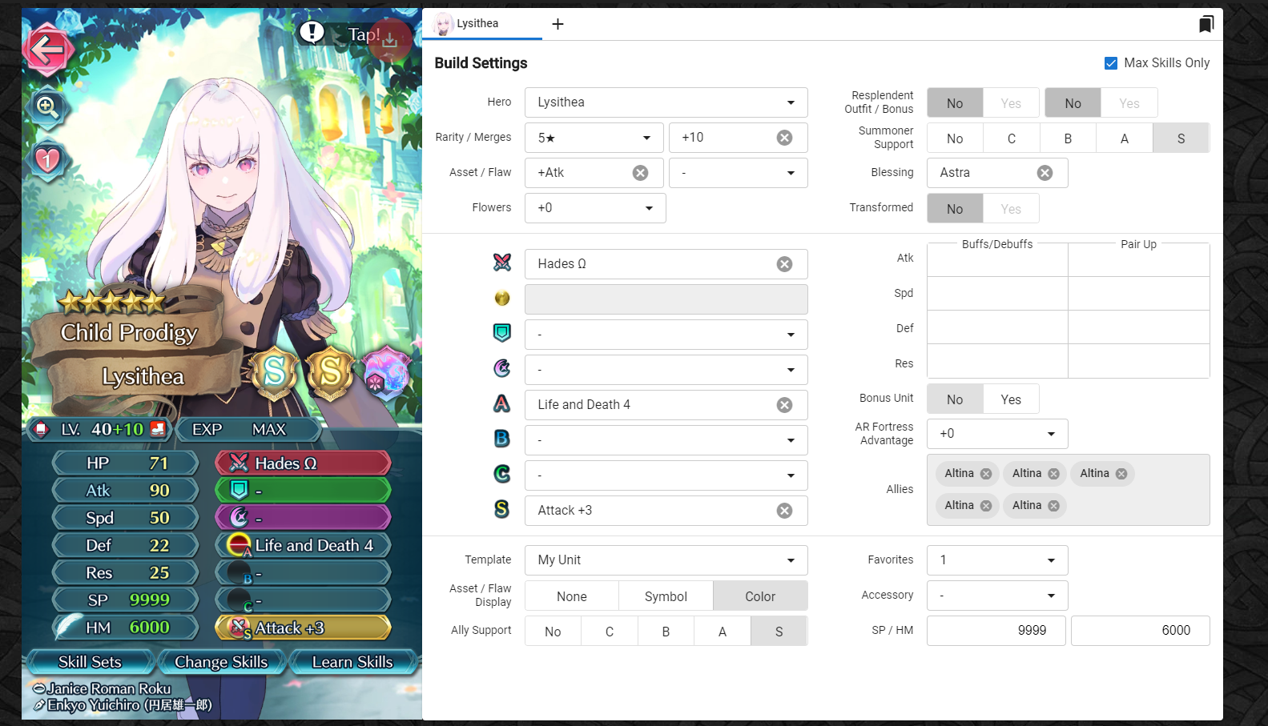Remove the third Altina ally in top row
This screenshot has height=726, width=1268.
click(x=1121, y=474)
